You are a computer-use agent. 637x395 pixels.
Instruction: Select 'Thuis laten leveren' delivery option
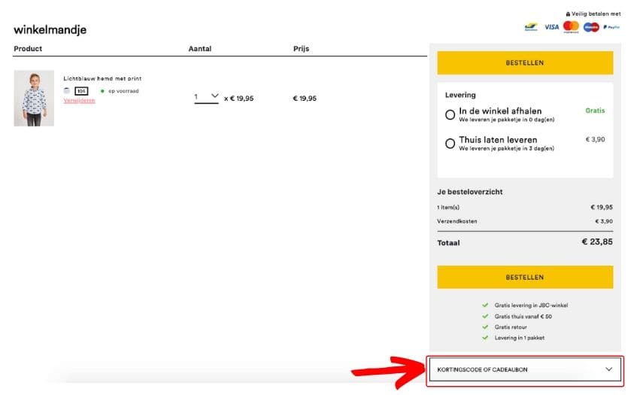pyautogui.click(x=450, y=143)
